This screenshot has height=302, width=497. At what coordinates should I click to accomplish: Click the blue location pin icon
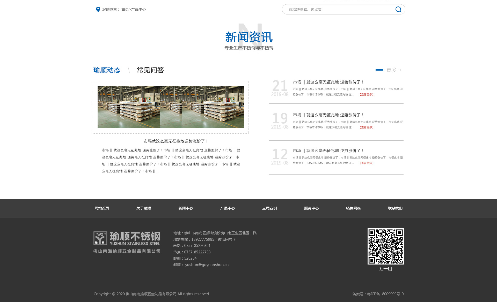point(98,9)
